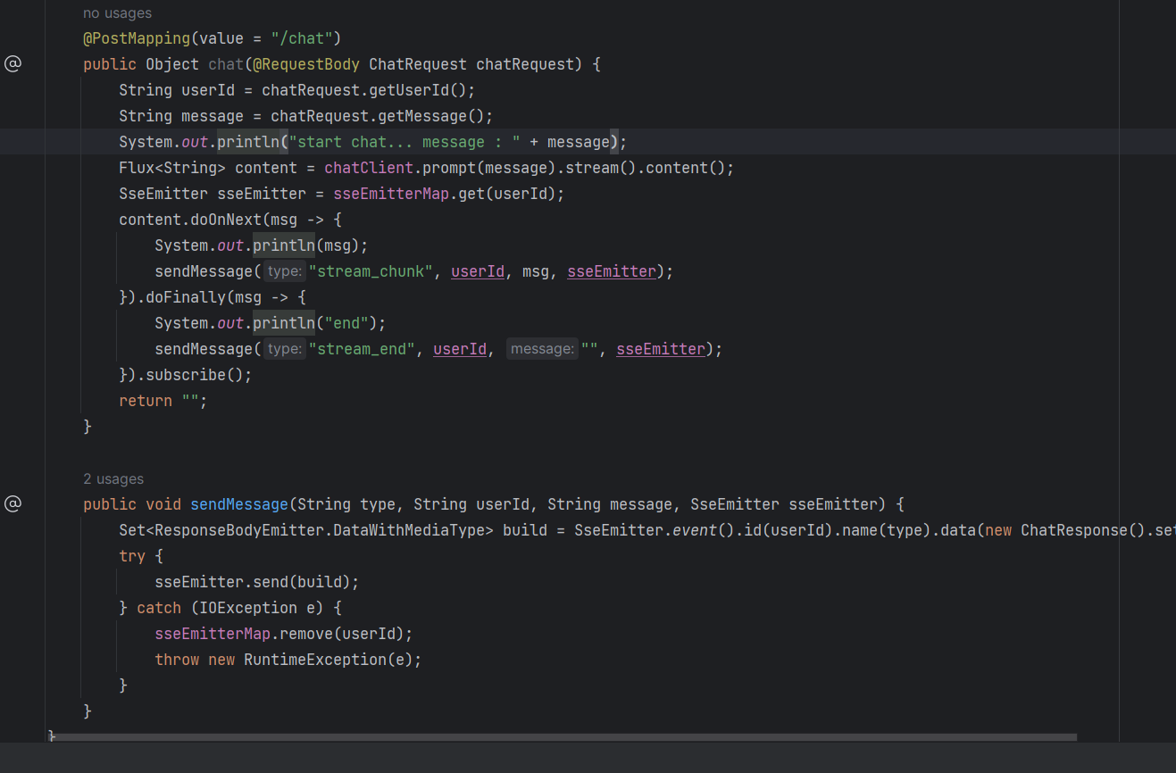
Task: Click sseEmitterMap in the remove(userId) line
Action: coord(213,634)
